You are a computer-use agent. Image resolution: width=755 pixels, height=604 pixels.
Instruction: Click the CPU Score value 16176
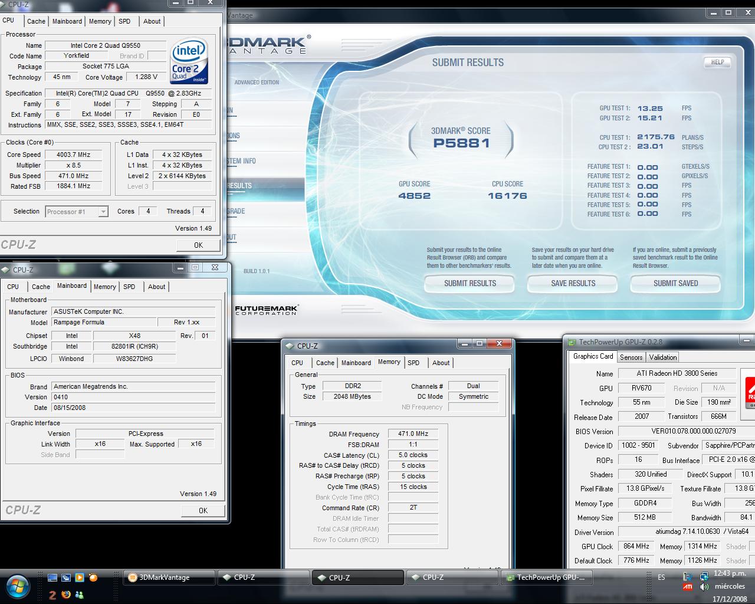(507, 196)
